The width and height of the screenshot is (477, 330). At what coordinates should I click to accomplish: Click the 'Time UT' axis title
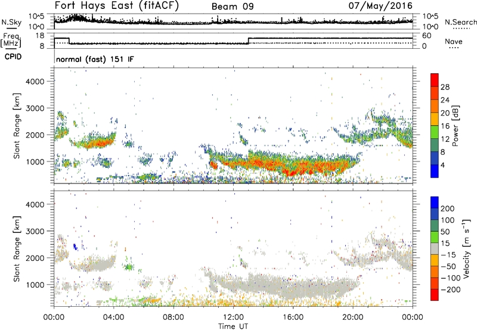[x=233, y=326]
